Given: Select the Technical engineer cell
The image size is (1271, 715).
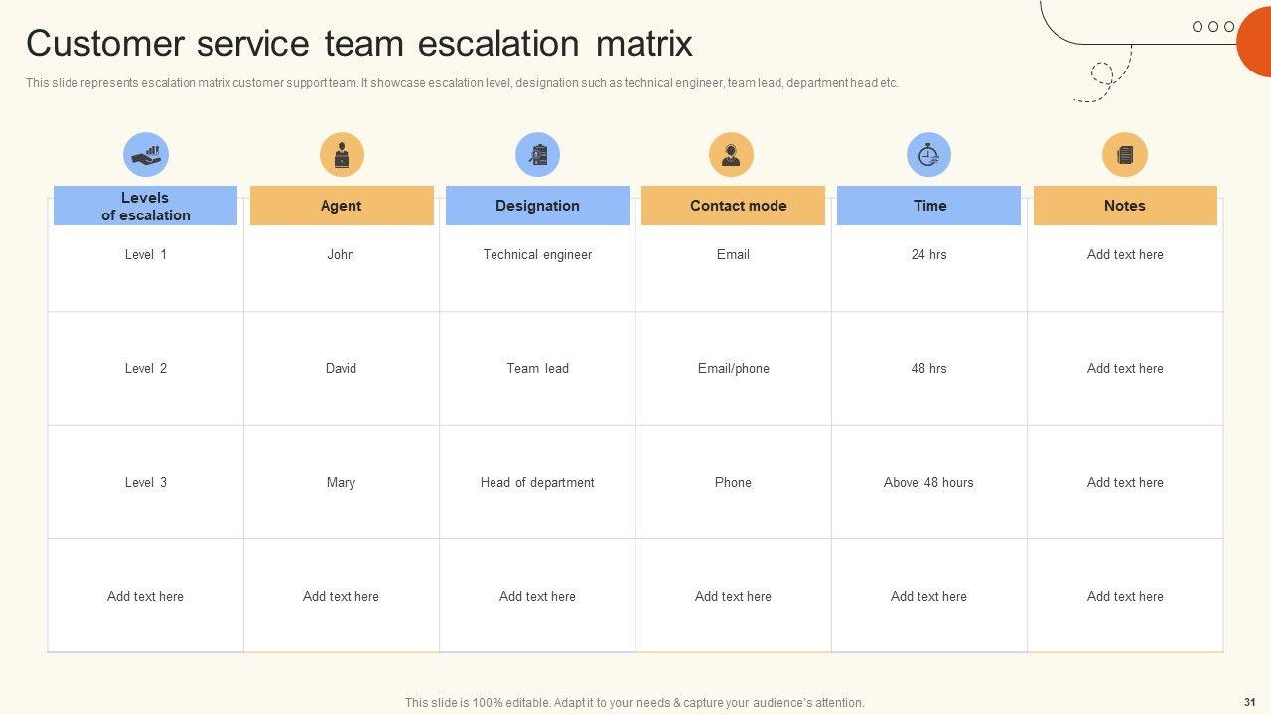Looking at the screenshot, I should (537, 255).
